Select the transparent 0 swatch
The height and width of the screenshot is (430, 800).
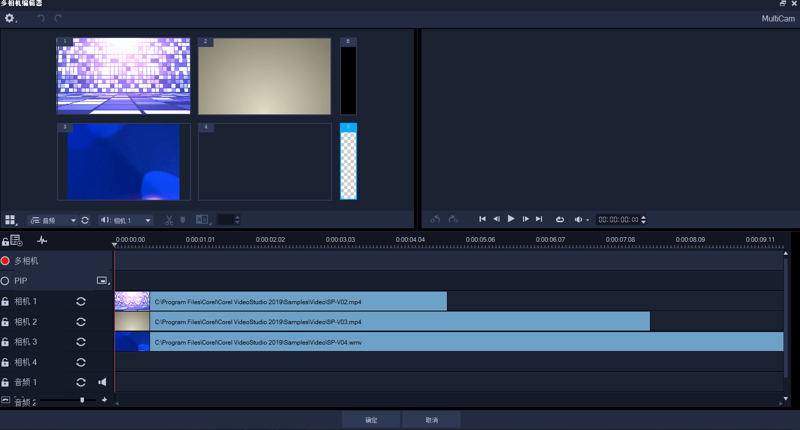pyautogui.click(x=348, y=161)
